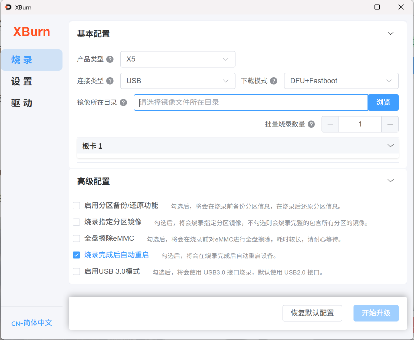Click the 基本配置 section title
414x340 pixels.
click(93, 34)
